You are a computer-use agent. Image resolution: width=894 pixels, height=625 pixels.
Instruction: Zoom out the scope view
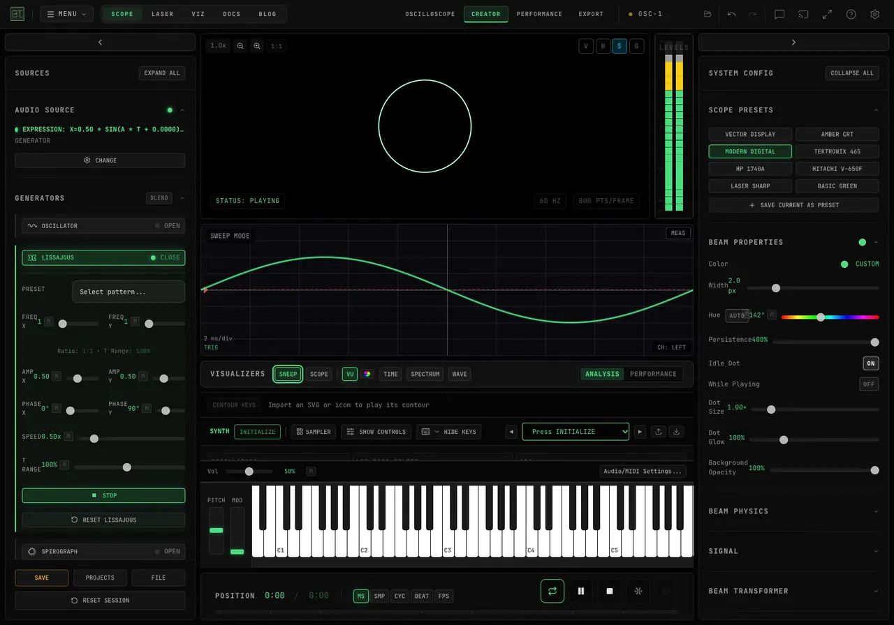(x=240, y=46)
